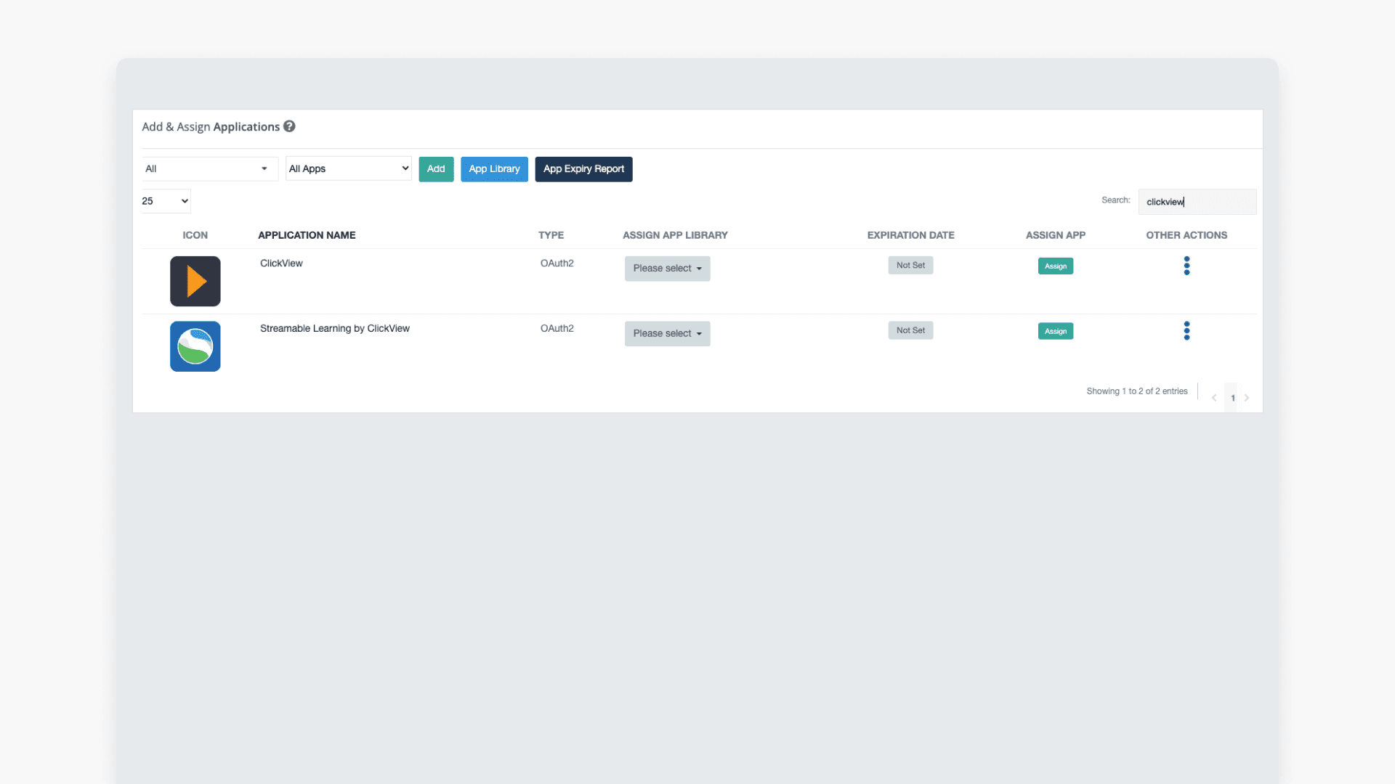This screenshot has width=1395, height=784.
Task: Sort by Application Name column
Action: pos(307,235)
